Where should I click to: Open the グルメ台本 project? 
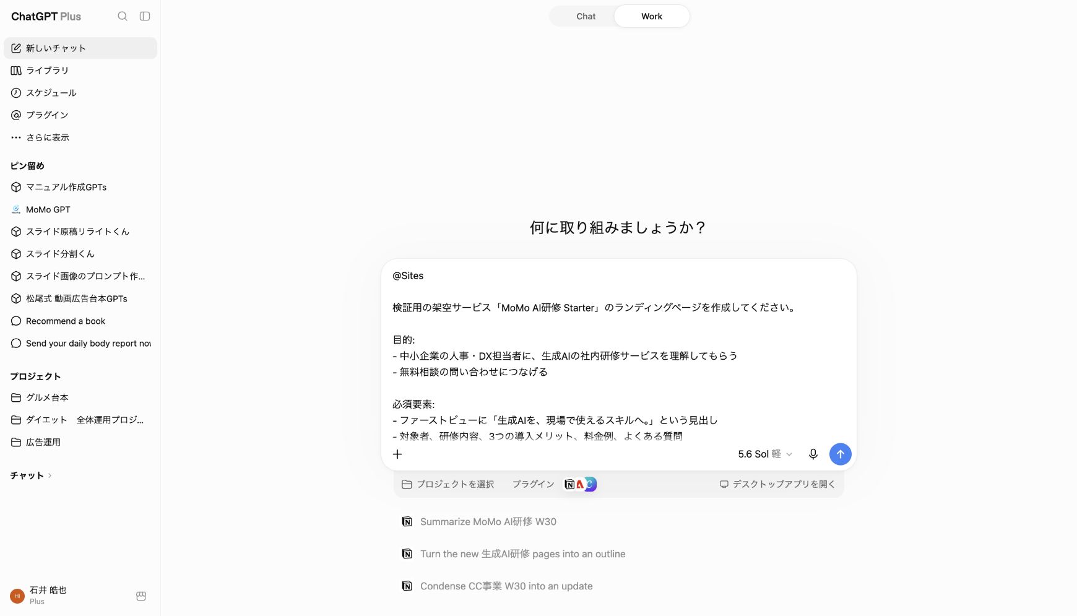[x=80, y=397]
